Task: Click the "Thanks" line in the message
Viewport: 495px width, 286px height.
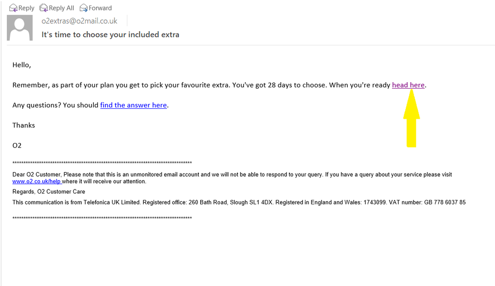Action: [24, 125]
